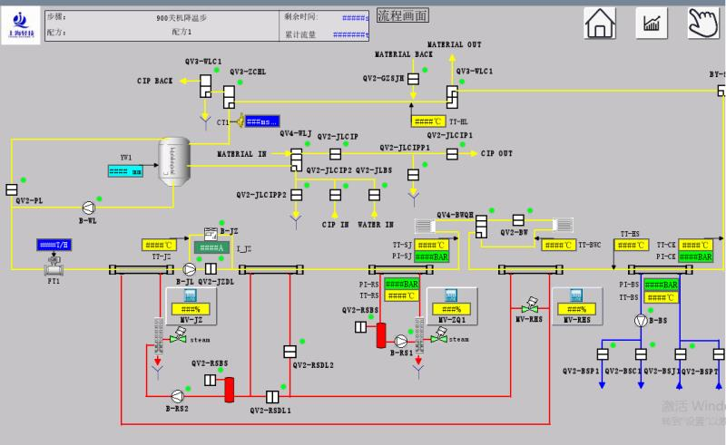Toggle the QV2-JZDL valve
The image size is (726, 445).
coord(211,269)
